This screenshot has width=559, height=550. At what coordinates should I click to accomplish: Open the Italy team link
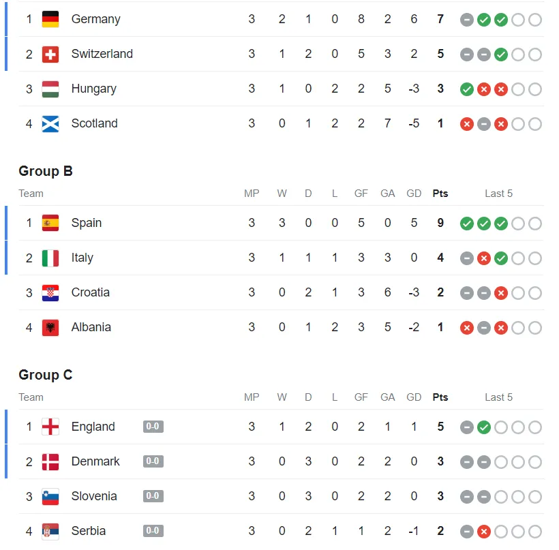[82, 258]
